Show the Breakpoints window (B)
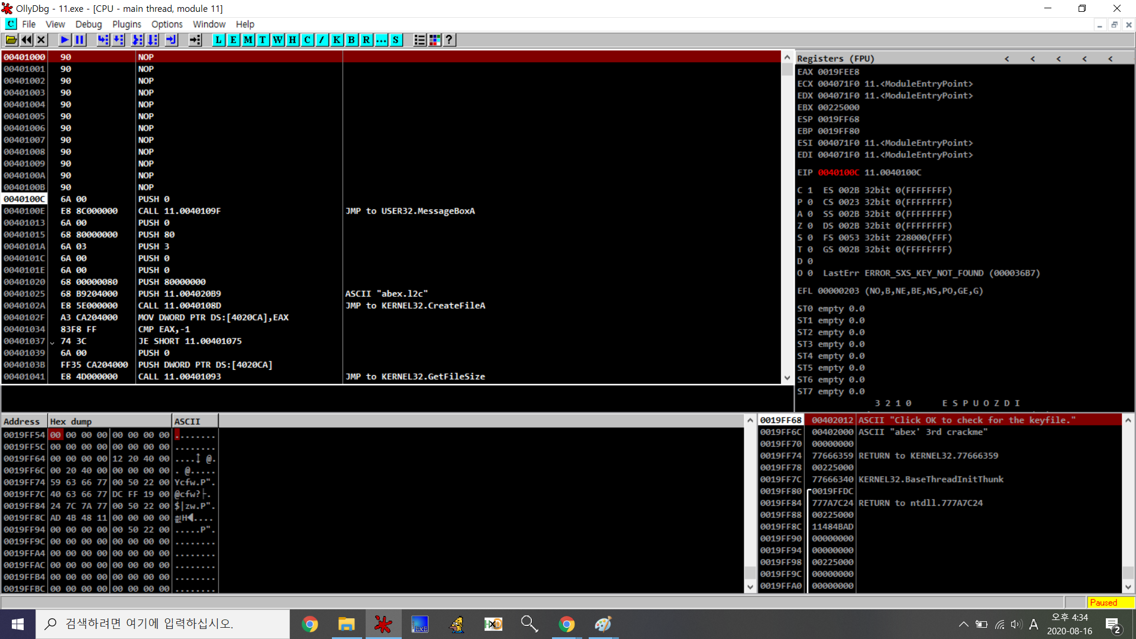1136x639 pixels. (351, 40)
